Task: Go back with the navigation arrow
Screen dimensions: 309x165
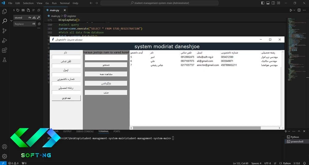Action: [x=91, y=3]
